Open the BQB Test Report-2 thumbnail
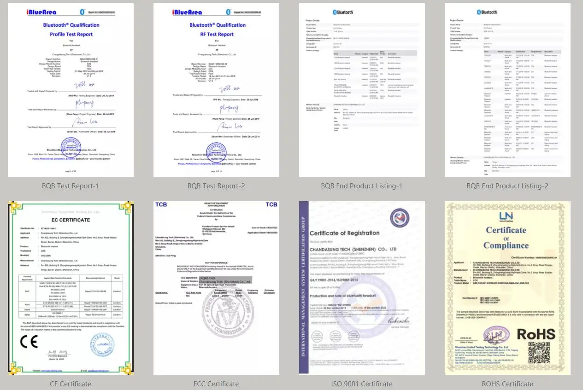The image size is (583, 390). pyautogui.click(x=216, y=90)
